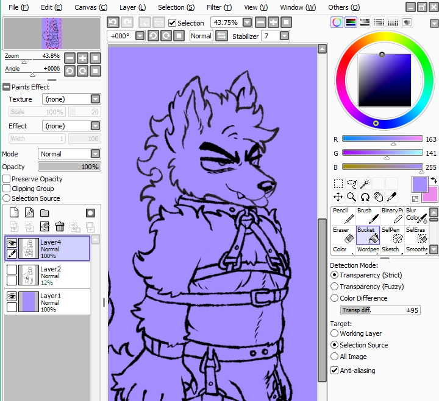Enable the Preserve Opacity checkbox
439x401 pixels.
point(7,179)
